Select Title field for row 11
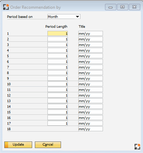This screenshot has width=143, height=153. (91, 89)
